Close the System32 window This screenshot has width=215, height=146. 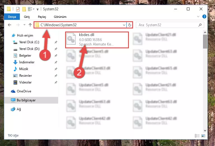pyautogui.click(x=201, y=9)
